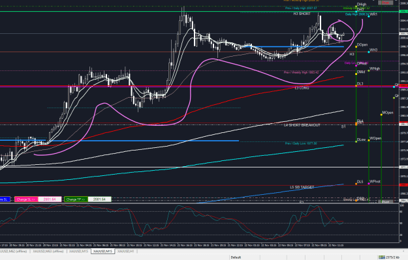Select the WPivot label
Viewport: 408px width, 260px height.
375,181
